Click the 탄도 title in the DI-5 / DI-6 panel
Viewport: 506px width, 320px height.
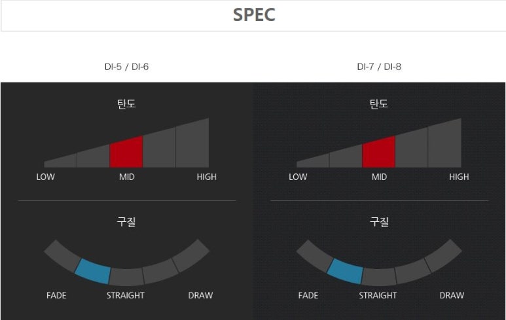pyautogui.click(x=126, y=104)
